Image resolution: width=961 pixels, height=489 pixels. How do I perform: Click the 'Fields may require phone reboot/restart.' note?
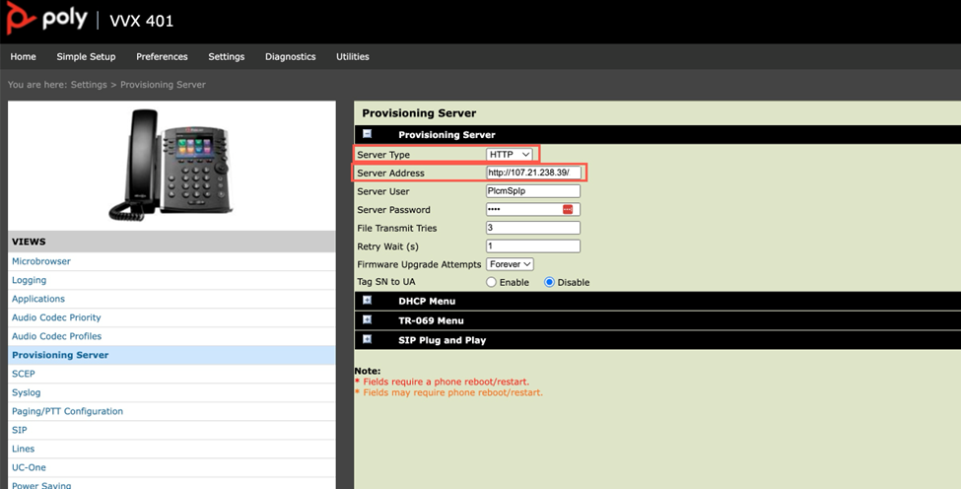pos(452,392)
